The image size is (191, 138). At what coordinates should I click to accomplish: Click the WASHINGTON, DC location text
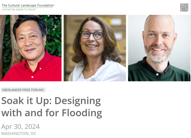coord(19,133)
